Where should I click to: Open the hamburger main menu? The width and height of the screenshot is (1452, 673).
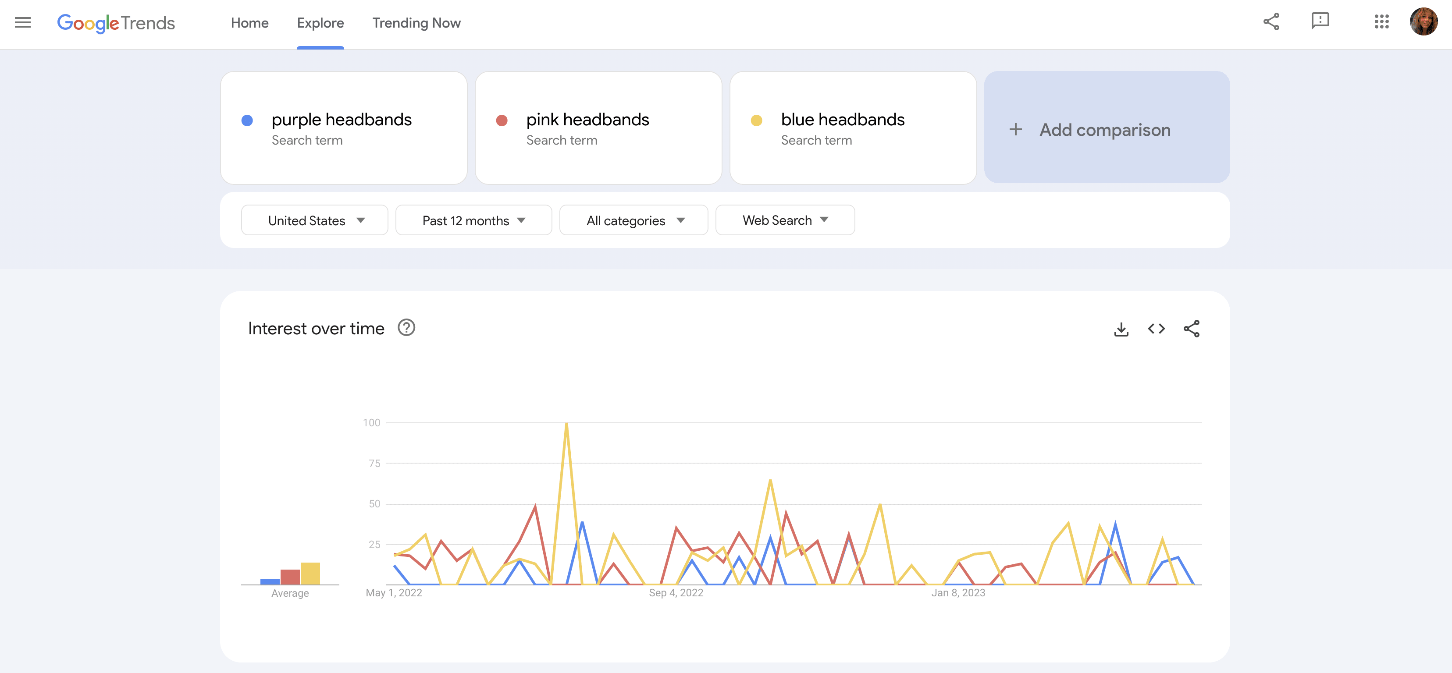pyautogui.click(x=22, y=22)
